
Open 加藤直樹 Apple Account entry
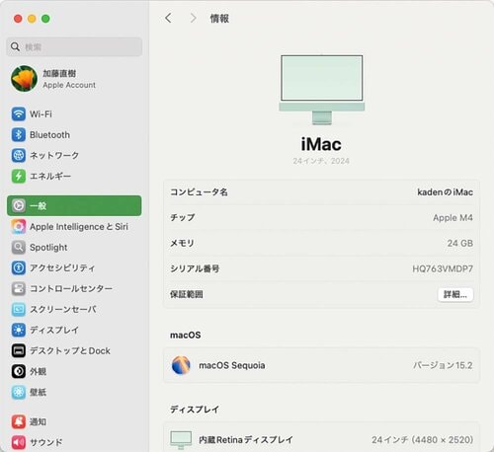74,79
